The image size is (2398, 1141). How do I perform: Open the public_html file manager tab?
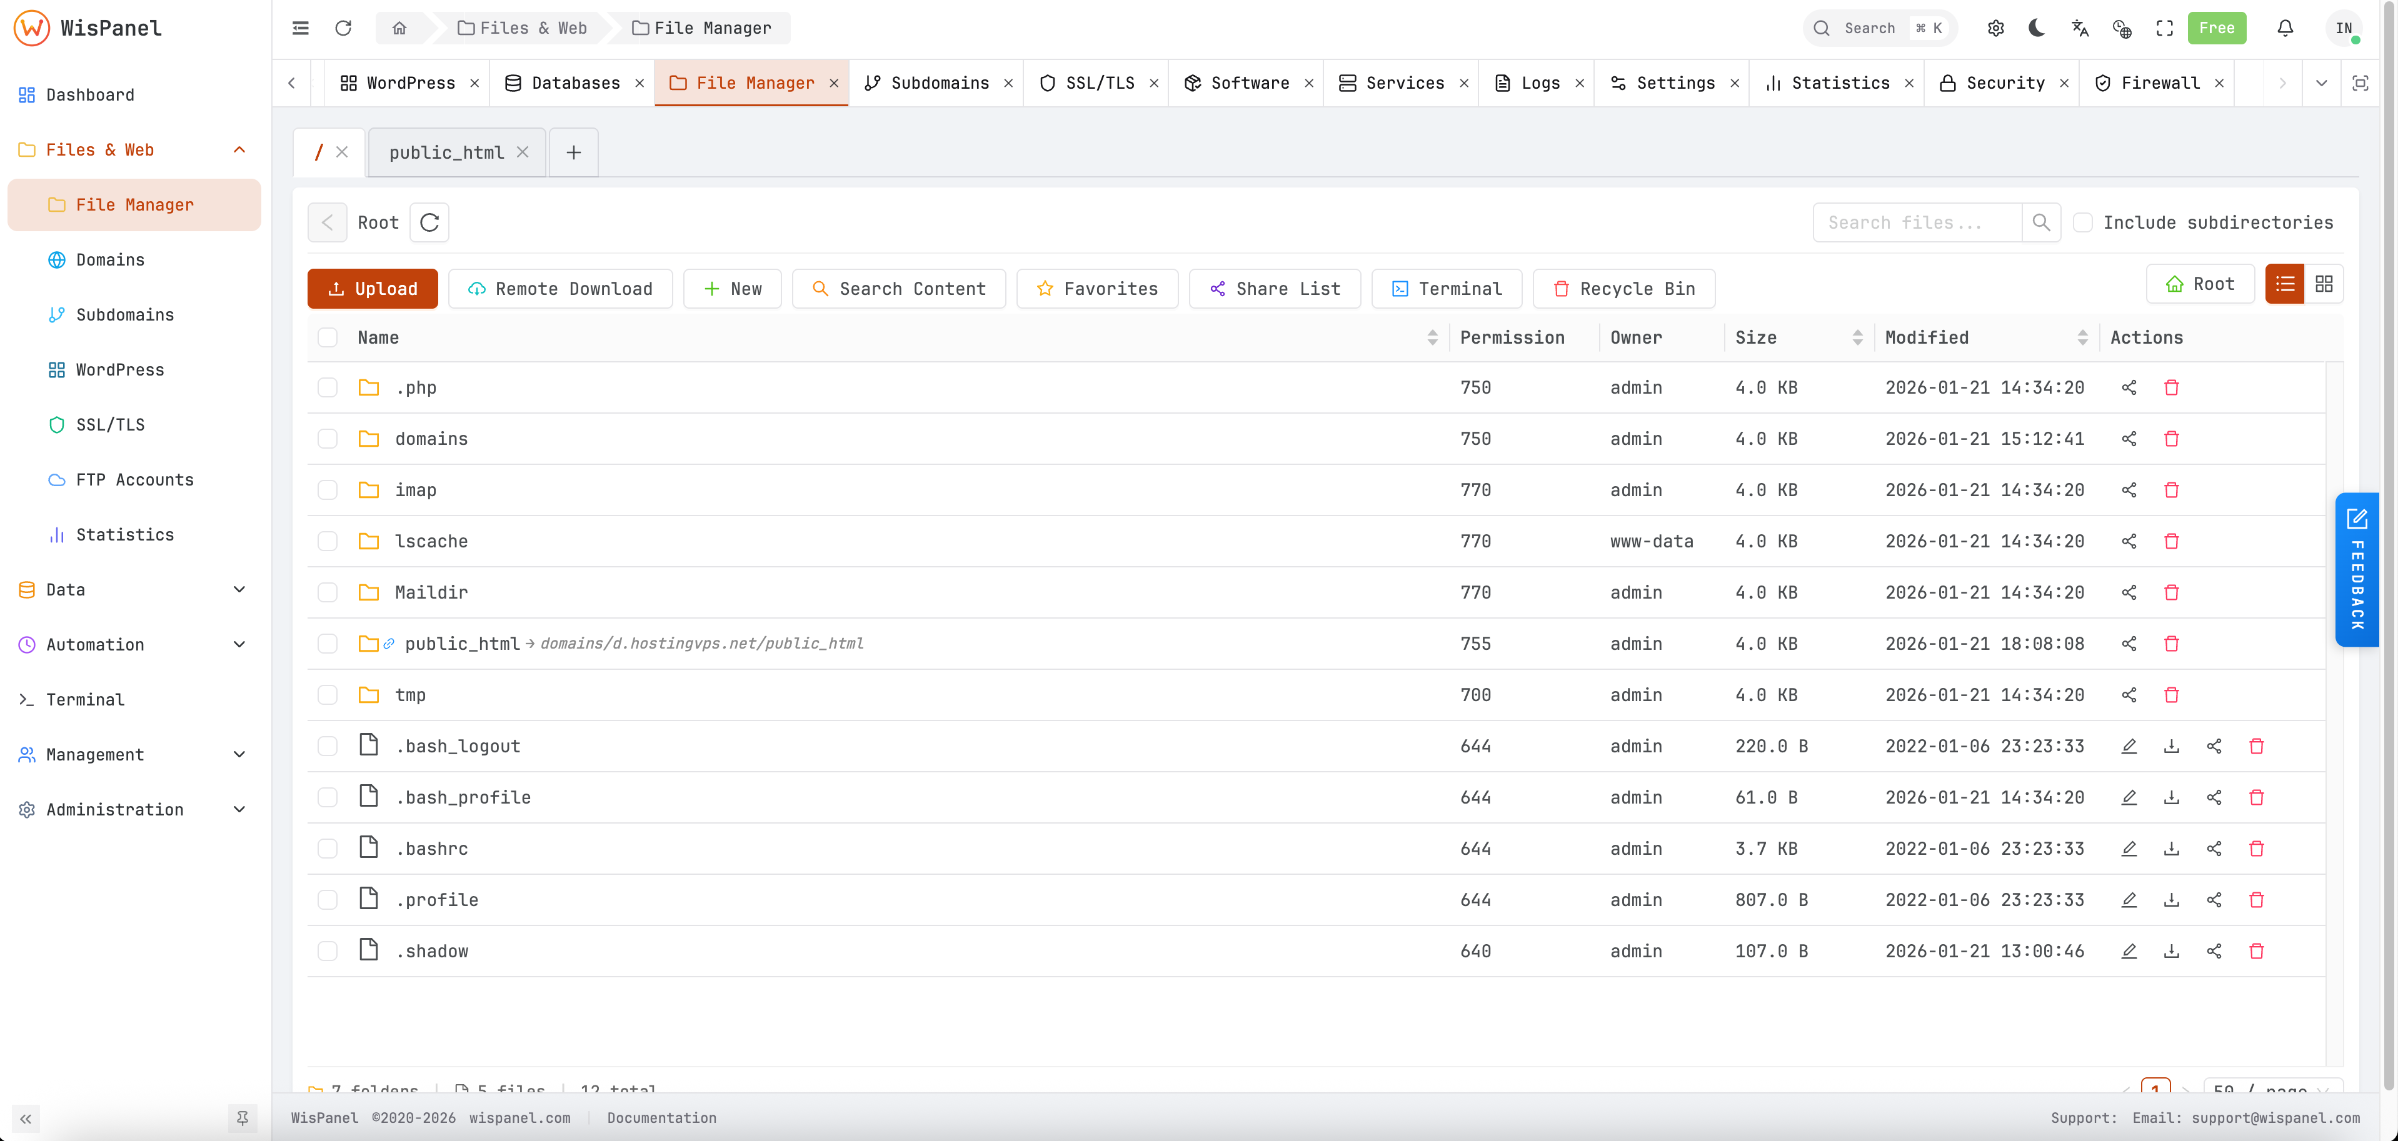pyautogui.click(x=448, y=152)
